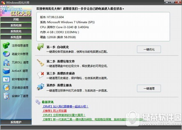Open the 注册信息清理 registry cube icon

click(6, 45)
